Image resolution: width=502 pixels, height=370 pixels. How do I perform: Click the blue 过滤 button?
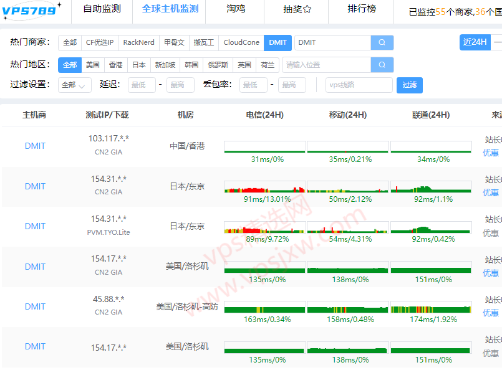point(410,85)
